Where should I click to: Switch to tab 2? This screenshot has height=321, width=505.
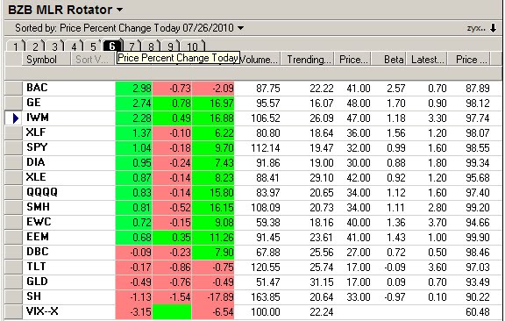click(x=35, y=46)
